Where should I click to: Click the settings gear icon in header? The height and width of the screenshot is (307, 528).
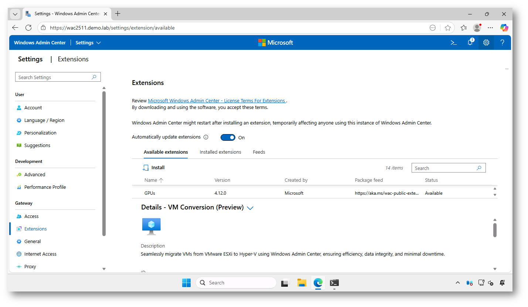pos(486,42)
